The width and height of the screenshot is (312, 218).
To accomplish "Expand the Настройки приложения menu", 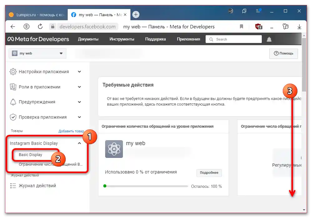I will [80, 71].
